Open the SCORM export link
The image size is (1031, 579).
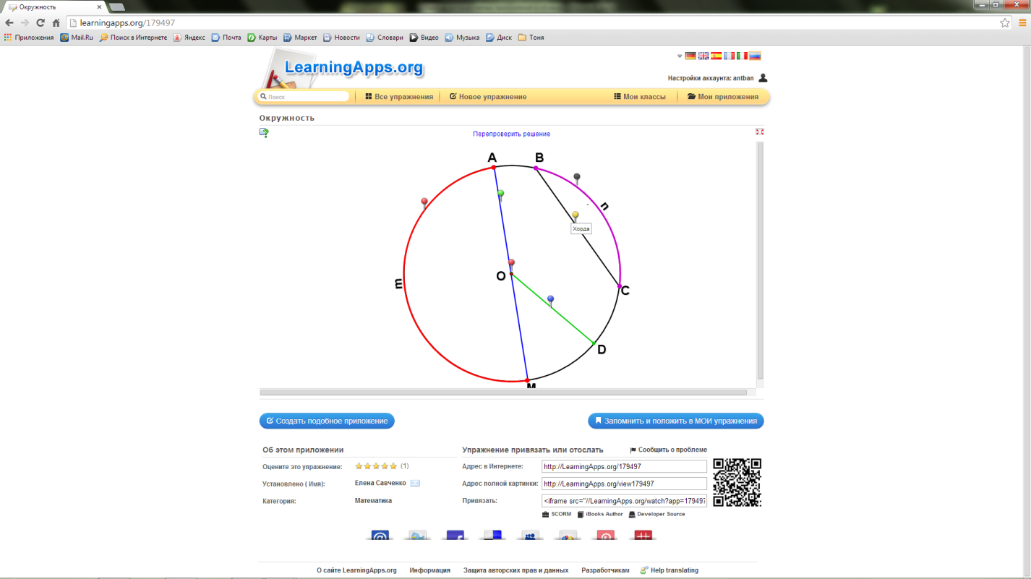(557, 514)
